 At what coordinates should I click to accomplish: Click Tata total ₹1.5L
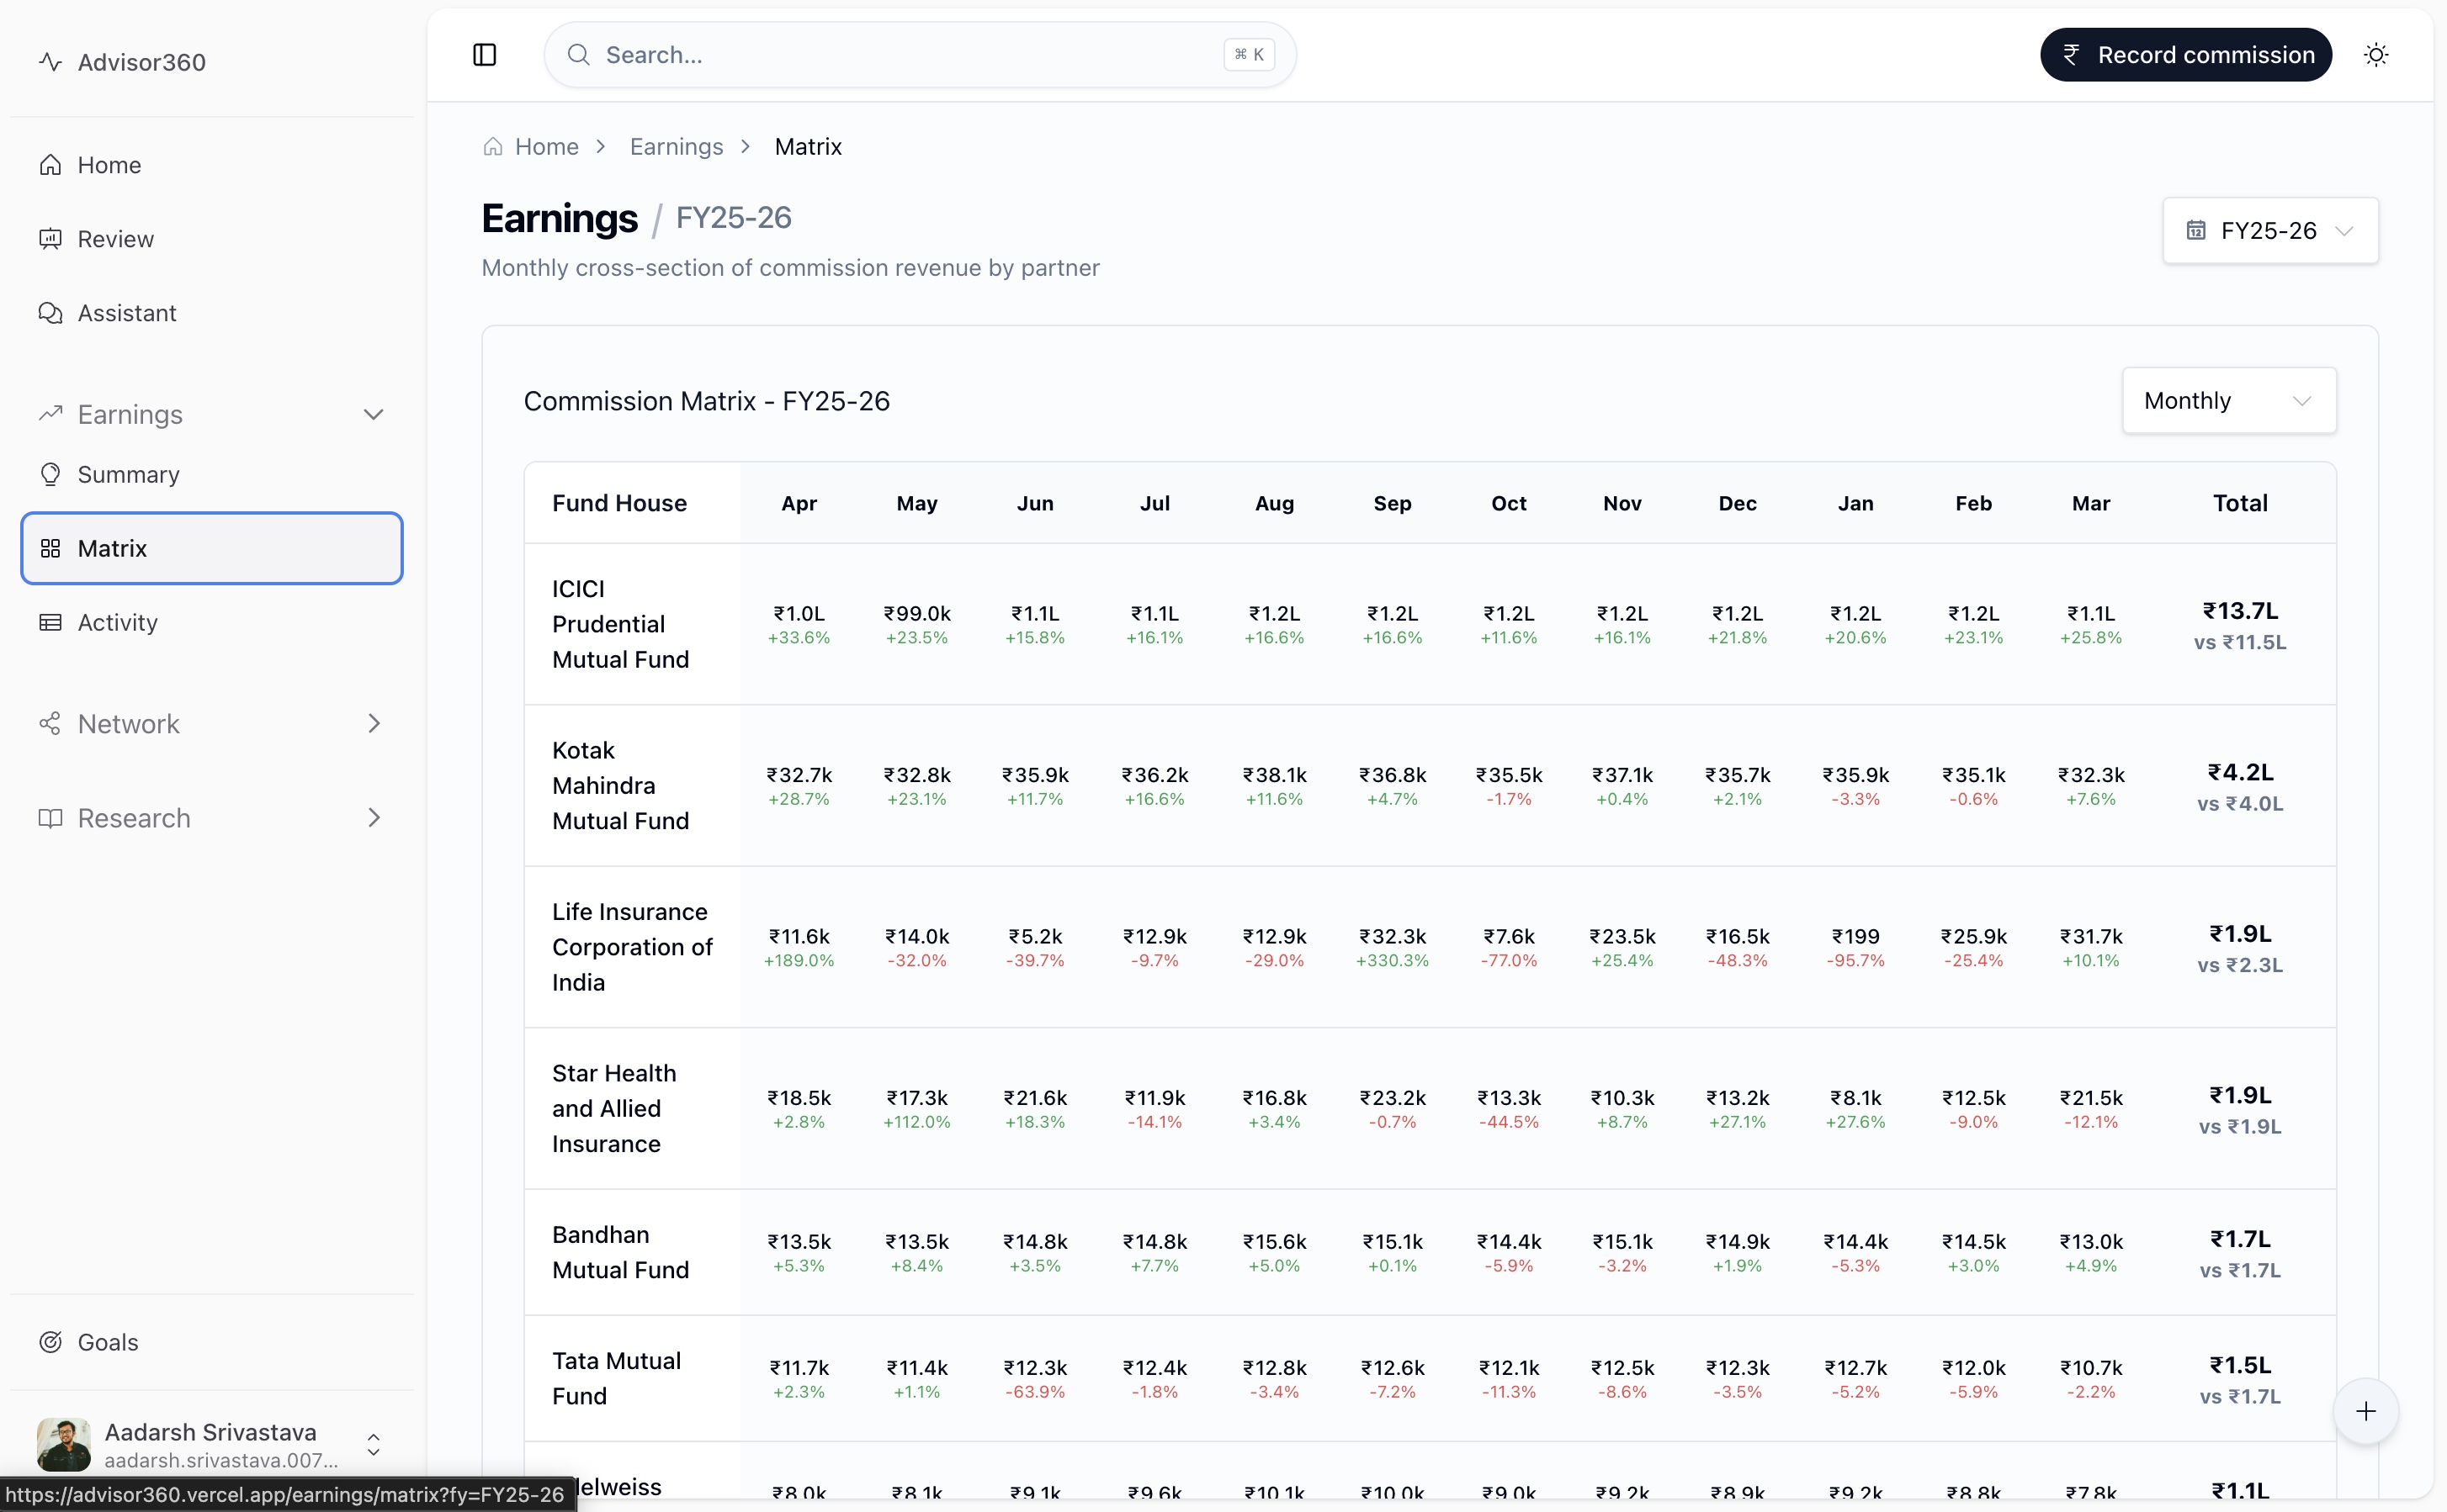[2240, 1365]
